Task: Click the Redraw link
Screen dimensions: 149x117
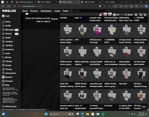Action: tap(55, 19)
